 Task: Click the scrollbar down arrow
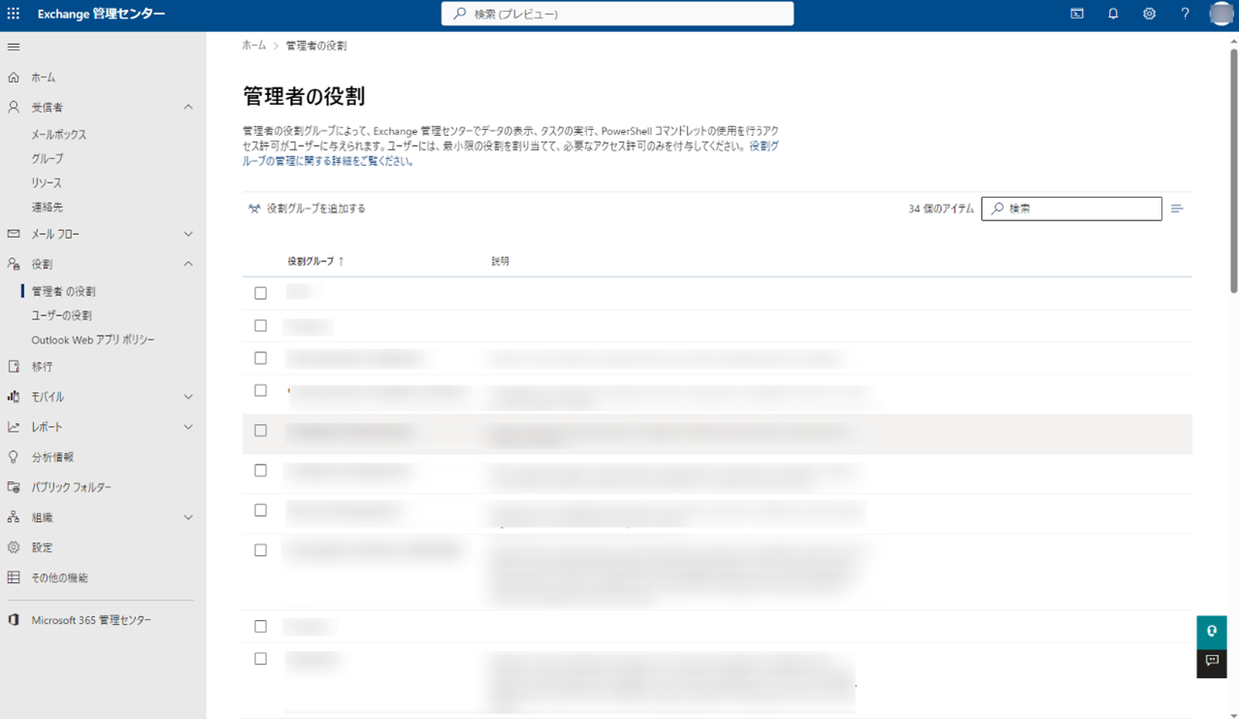1234,714
